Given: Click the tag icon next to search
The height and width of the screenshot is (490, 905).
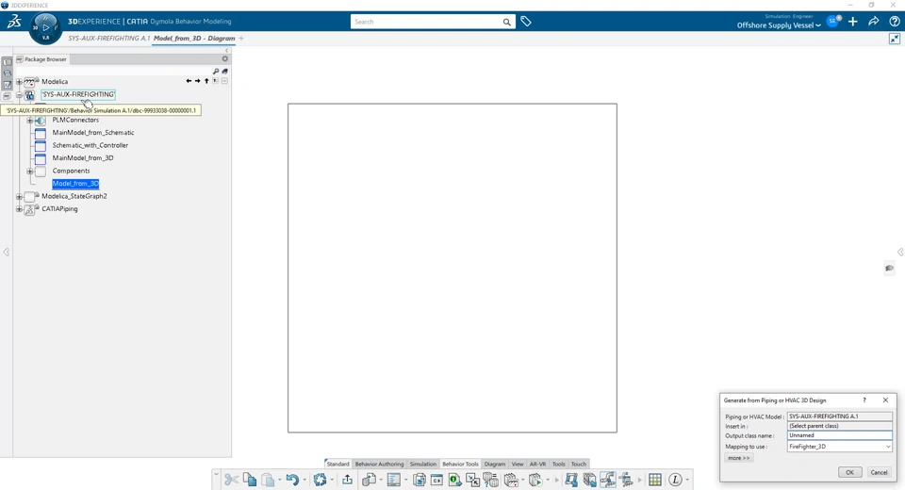Looking at the screenshot, I should tap(526, 22).
